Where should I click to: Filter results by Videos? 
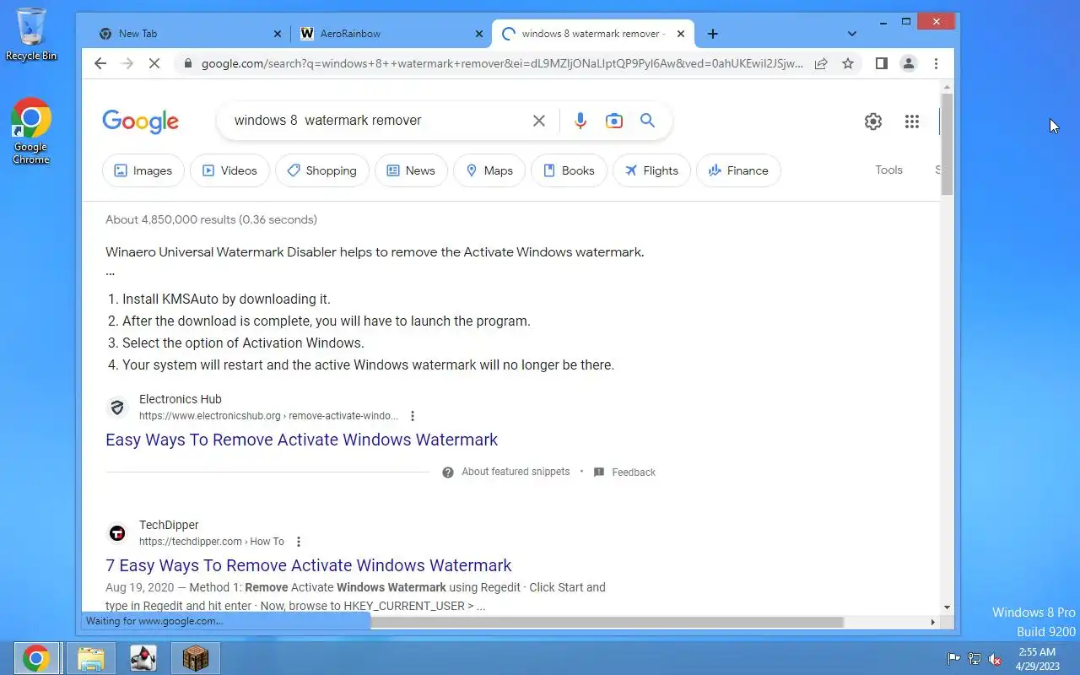pyautogui.click(x=229, y=170)
